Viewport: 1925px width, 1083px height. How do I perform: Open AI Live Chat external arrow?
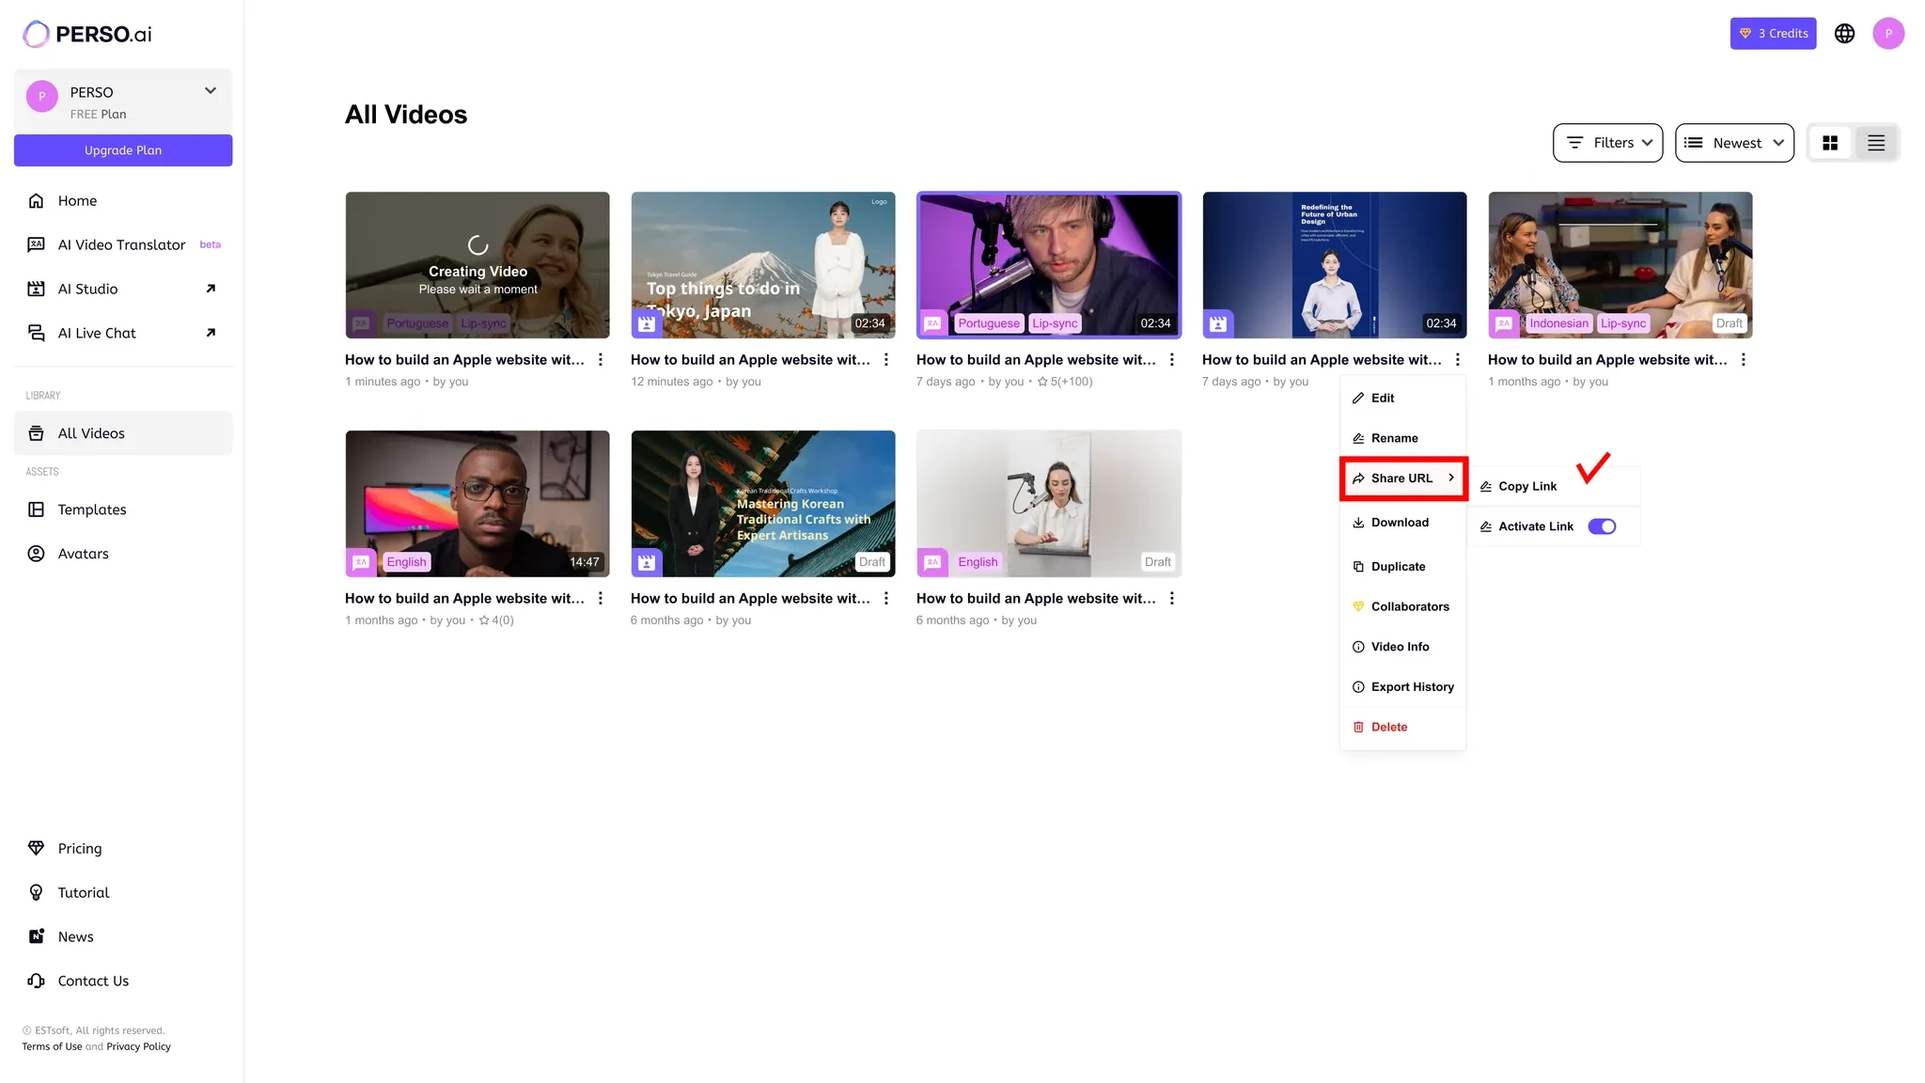211,333
